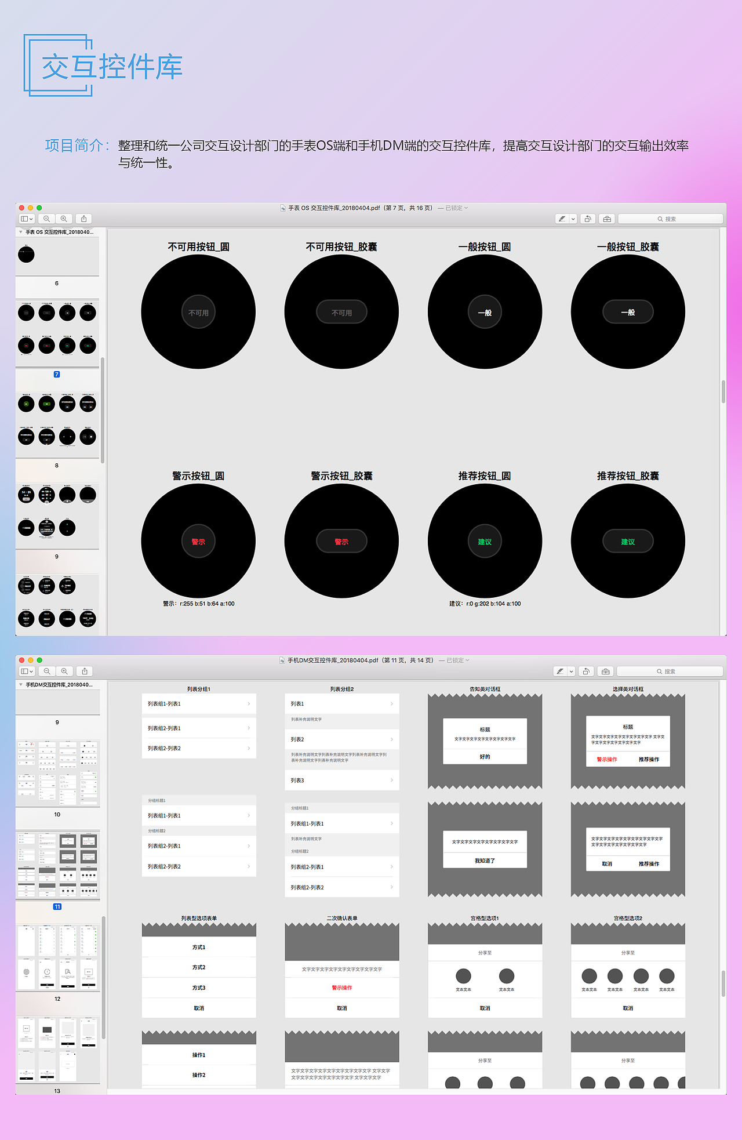Click the PDF icon in 手机DM title

(282, 660)
